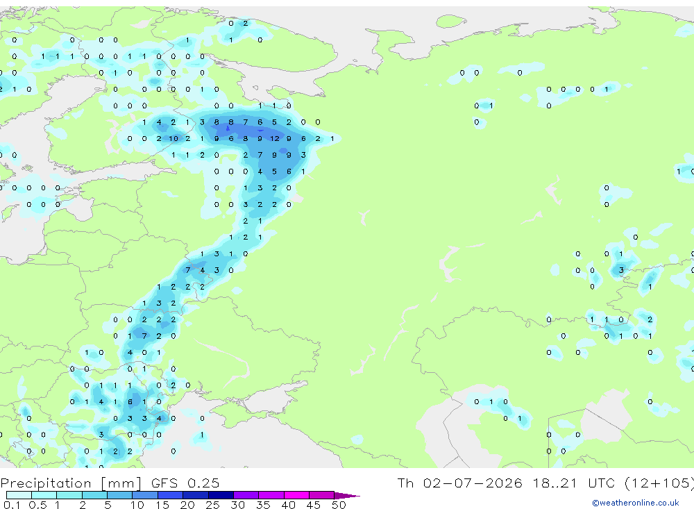Image resolution: width=694 pixels, height=509 pixels.
Task: Select the legend label '20'
Action: [187, 505]
